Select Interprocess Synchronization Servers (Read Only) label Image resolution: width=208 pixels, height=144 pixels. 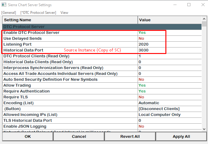tap(53, 68)
